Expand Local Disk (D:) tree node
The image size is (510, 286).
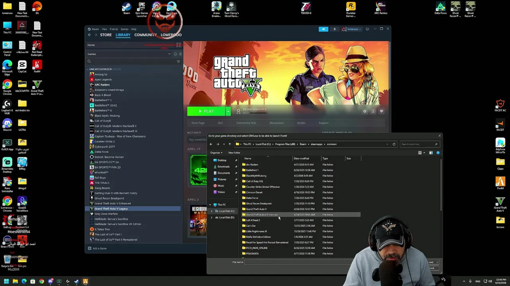pos(211,218)
